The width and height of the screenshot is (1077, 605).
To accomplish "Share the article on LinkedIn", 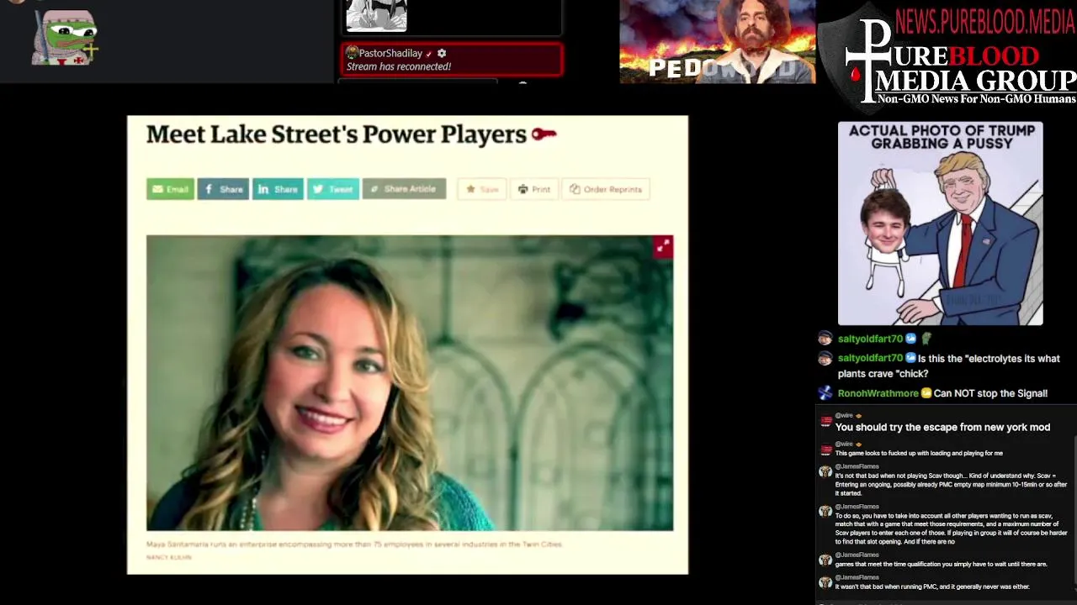I will point(278,189).
